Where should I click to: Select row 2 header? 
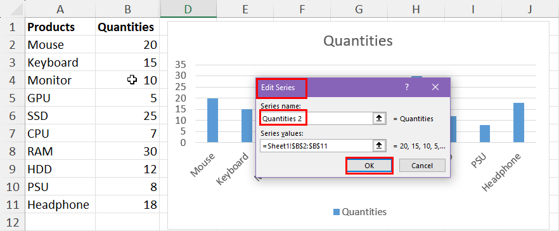pos(13,44)
